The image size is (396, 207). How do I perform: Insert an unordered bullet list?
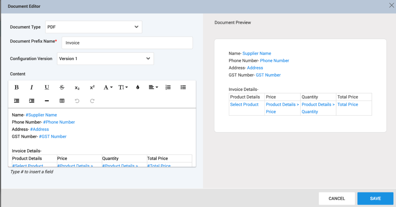tap(183, 87)
